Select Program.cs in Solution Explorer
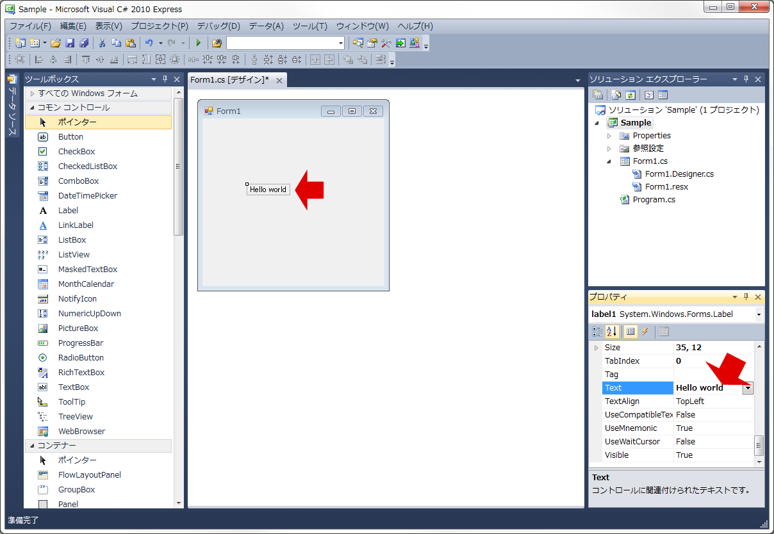This screenshot has width=774, height=534. click(654, 200)
